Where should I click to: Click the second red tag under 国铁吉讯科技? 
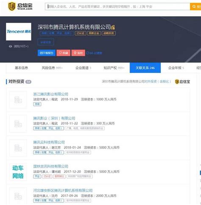59,177
